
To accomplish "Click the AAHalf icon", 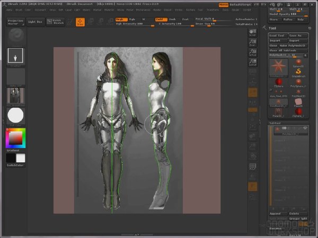I will click(252, 62).
